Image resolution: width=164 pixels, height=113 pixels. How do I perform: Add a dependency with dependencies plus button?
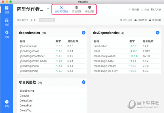(84, 33)
